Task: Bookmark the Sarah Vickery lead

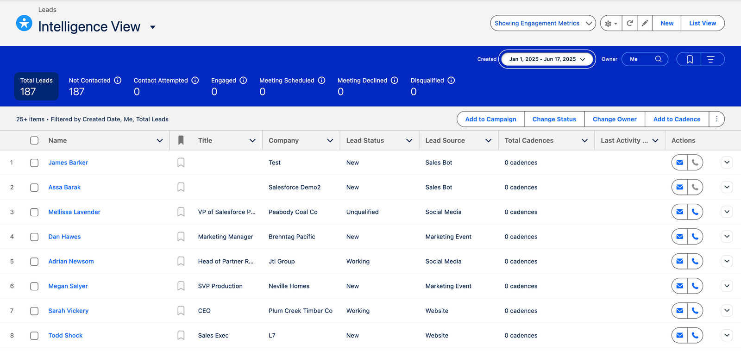Action: point(181,311)
